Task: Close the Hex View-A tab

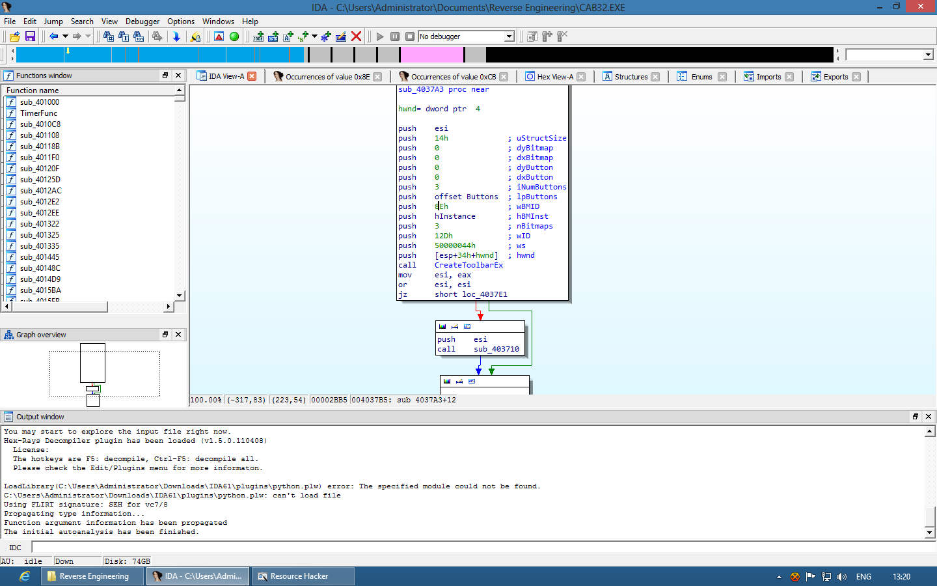Action: click(x=581, y=76)
